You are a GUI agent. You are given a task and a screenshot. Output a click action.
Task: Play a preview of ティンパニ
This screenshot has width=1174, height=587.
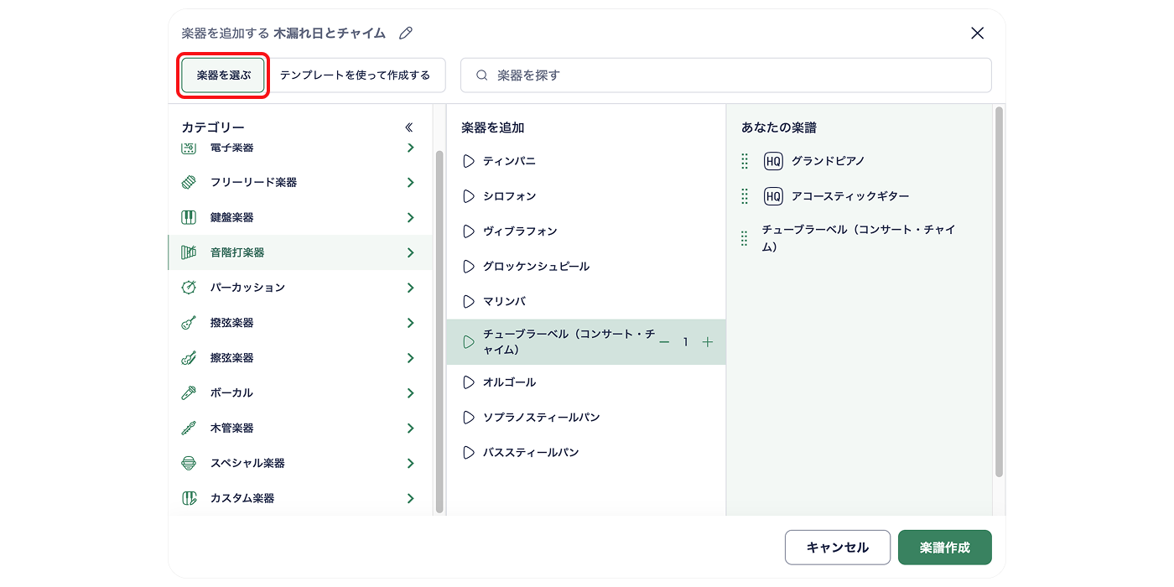click(x=468, y=161)
